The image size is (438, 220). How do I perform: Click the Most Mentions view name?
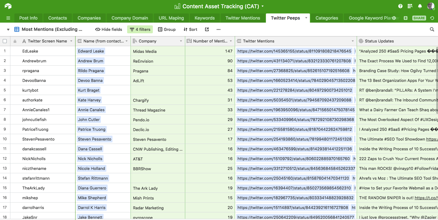tap(52, 29)
